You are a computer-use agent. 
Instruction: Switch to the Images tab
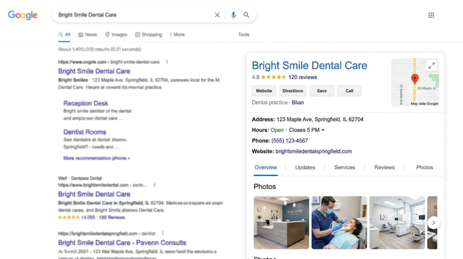[116, 34]
